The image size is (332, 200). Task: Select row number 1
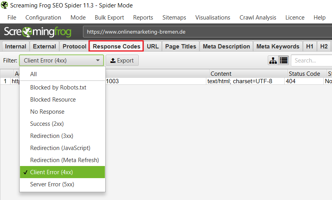(x=5, y=81)
